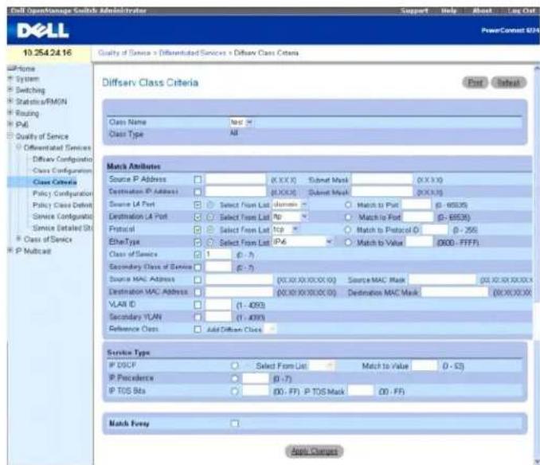Collapse the Quality of Service node
This screenshot has width=540, height=465.
pyautogui.click(x=10, y=136)
